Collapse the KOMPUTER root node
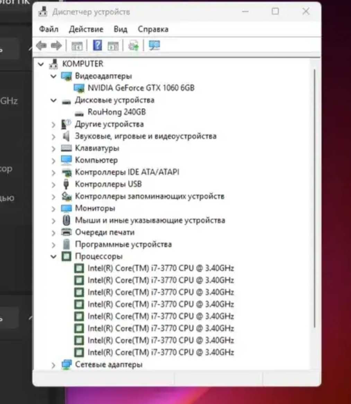This screenshot has height=404, width=351. click(41, 64)
